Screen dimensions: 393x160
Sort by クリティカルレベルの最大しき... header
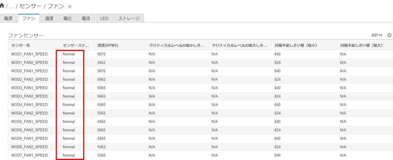(240, 46)
